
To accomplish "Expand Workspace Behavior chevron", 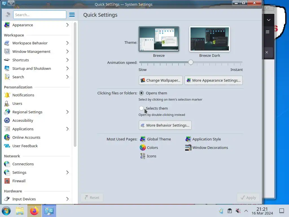I will (x=67, y=43).
